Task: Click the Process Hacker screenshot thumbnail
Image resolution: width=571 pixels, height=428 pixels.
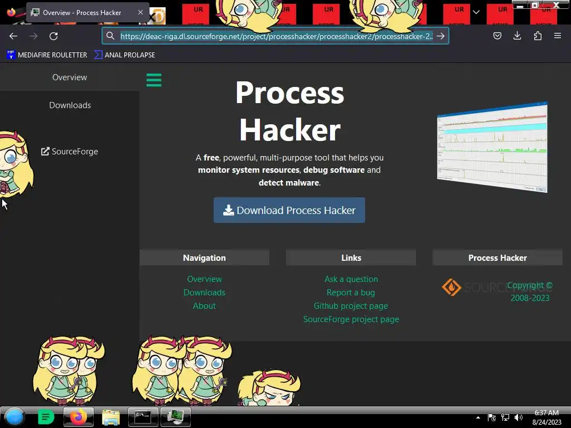Action: click(492, 147)
